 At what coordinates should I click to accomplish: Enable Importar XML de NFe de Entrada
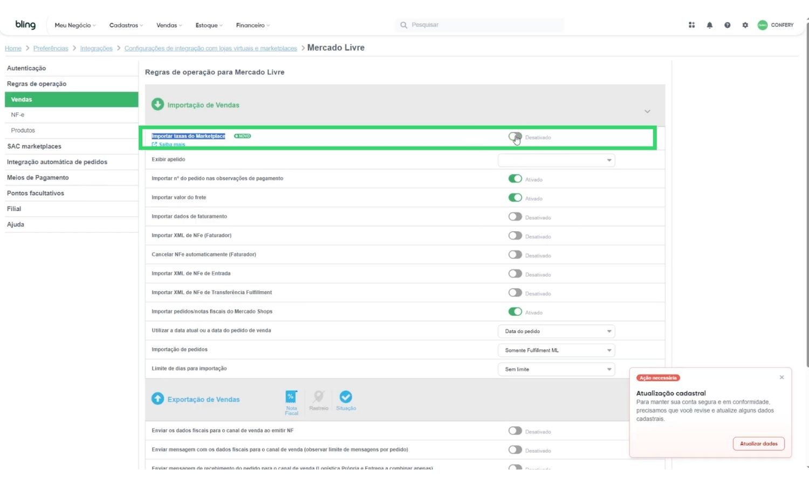pos(515,274)
